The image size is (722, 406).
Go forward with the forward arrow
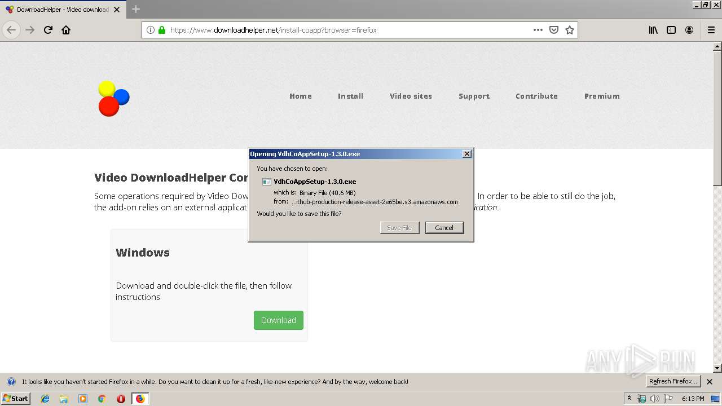tap(30, 30)
